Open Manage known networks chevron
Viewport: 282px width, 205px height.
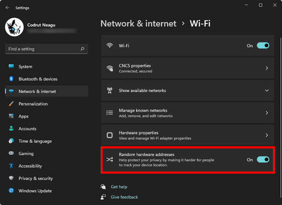tap(267, 113)
